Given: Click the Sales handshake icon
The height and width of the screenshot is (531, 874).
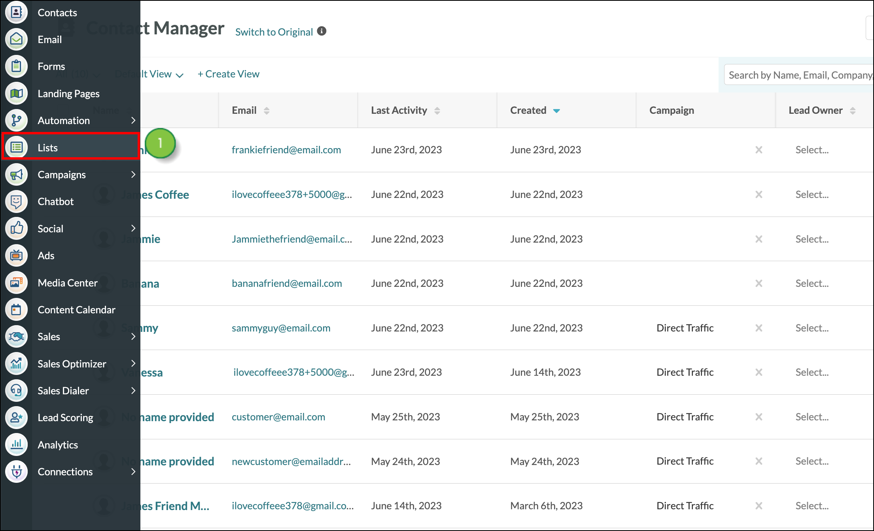Looking at the screenshot, I should (16, 337).
